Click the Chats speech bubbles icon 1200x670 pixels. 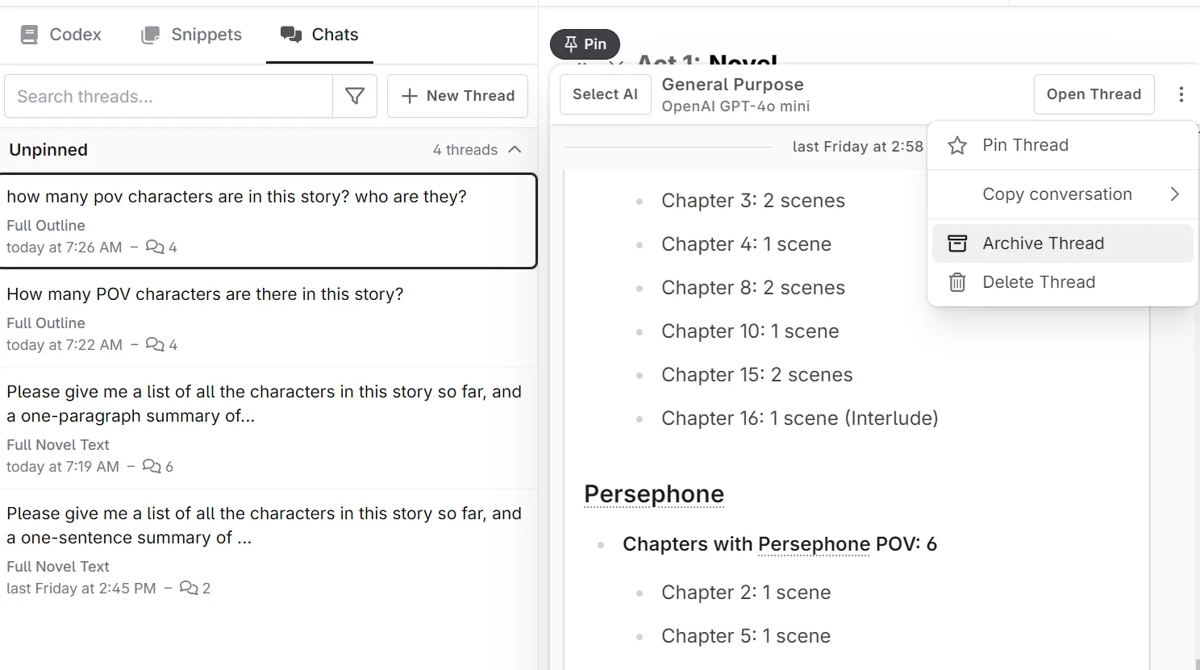pos(290,34)
